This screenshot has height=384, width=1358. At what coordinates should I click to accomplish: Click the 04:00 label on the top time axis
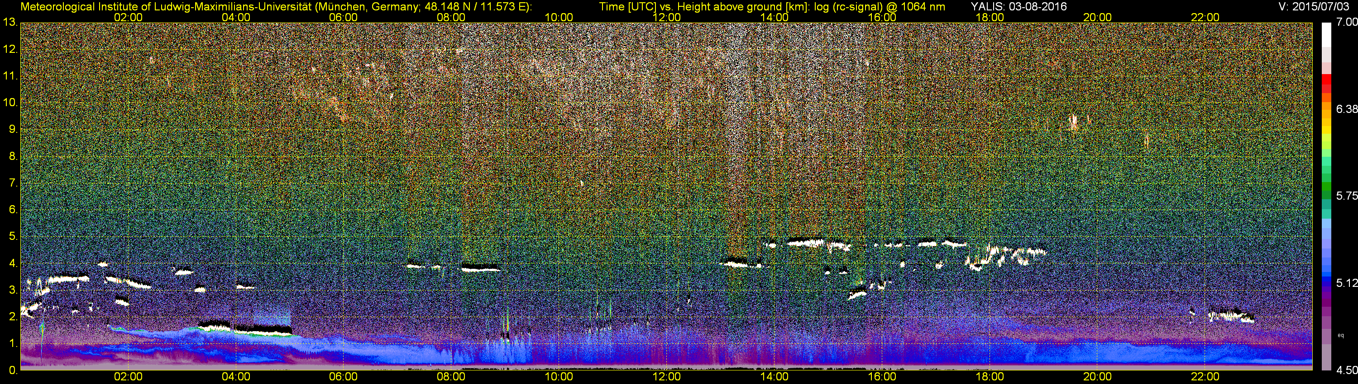tap(236, 17)
